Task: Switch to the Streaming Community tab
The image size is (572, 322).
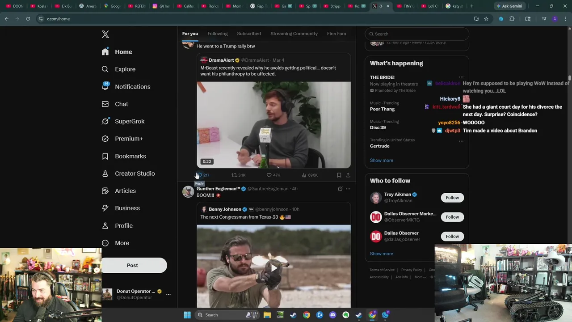Action: pos(294,34)
